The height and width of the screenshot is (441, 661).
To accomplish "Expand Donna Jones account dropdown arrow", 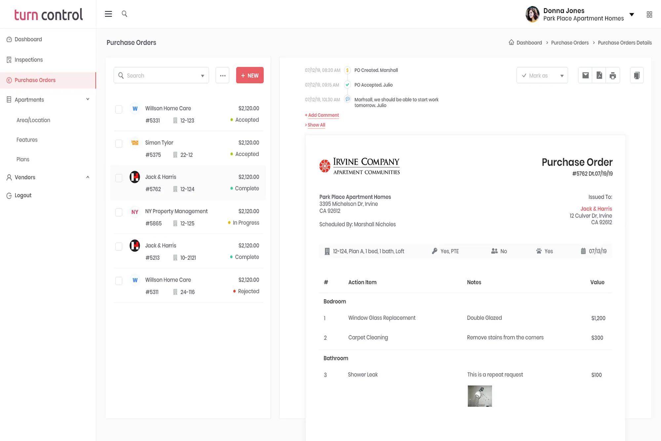I will (632, 15).
